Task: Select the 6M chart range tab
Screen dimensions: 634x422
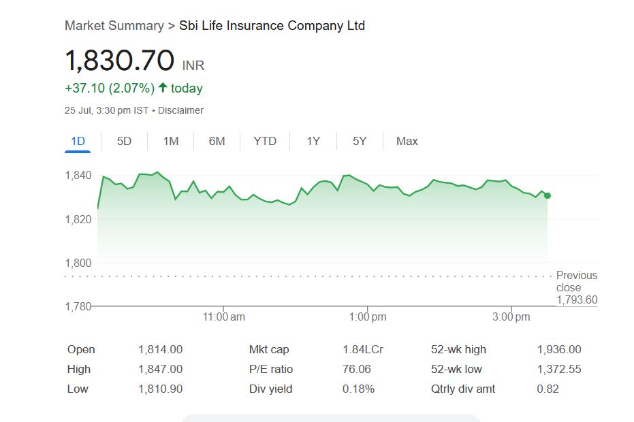Action: click(x=217, y=141)
